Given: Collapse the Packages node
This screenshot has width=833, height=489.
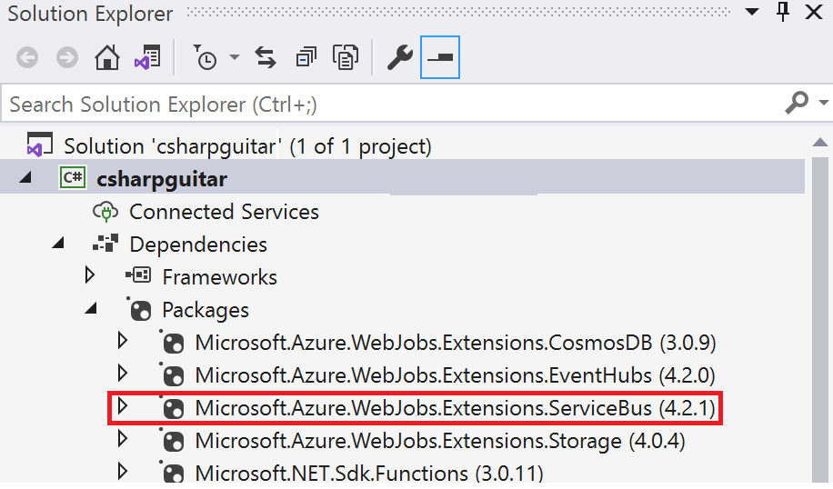Looking at the screenshot, I should point(91,308).
